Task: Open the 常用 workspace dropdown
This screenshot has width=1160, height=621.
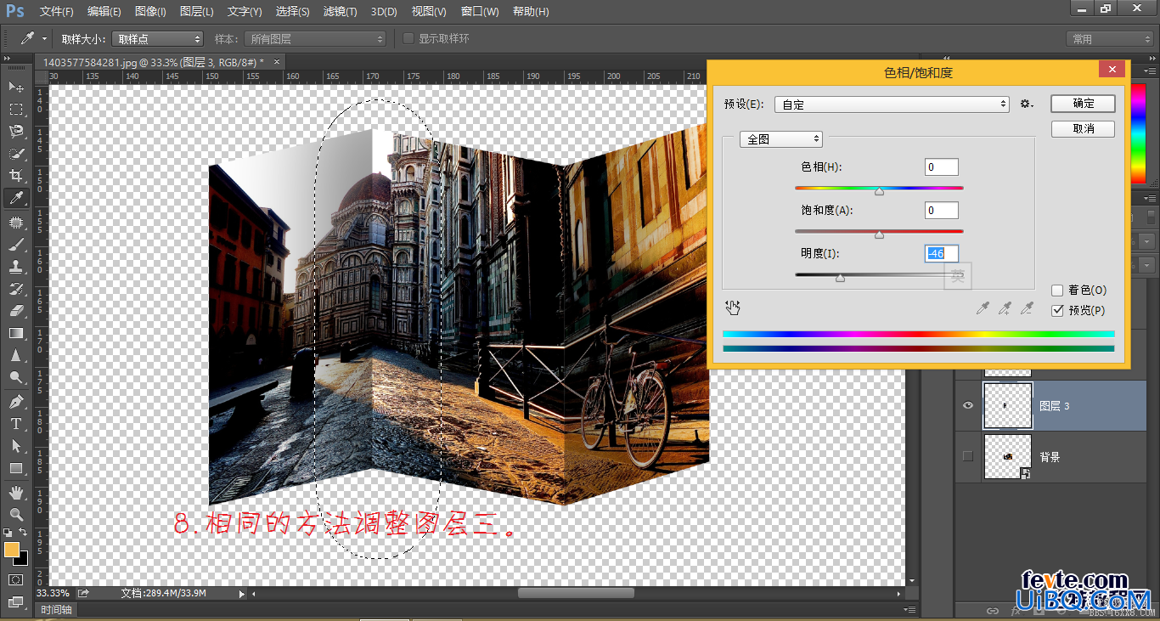Action: coord(1110,39)
